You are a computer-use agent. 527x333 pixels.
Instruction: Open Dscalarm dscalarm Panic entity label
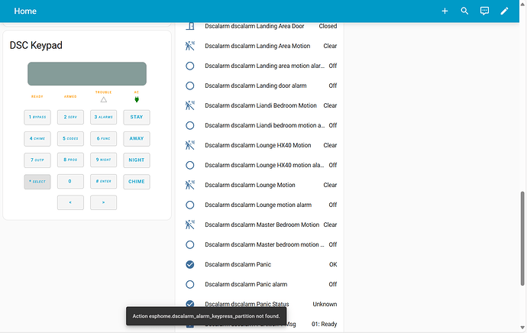[238, 264]
